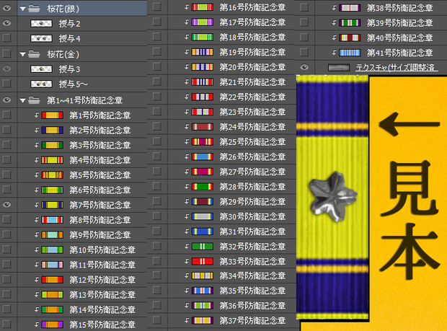Select the 第21号防衛記念章 layer name

click(x=252, y=82)
